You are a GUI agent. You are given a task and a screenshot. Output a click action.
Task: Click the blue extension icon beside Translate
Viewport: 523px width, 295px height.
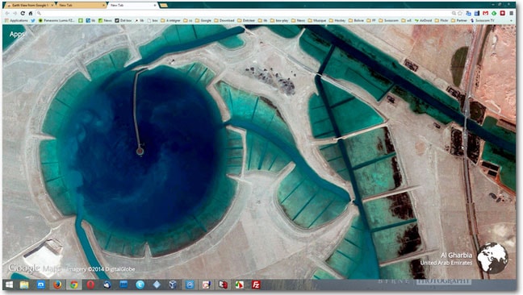click(x=477, y=14)
